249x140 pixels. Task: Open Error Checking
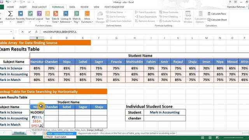pyautogui.click(x=168, y=17)
